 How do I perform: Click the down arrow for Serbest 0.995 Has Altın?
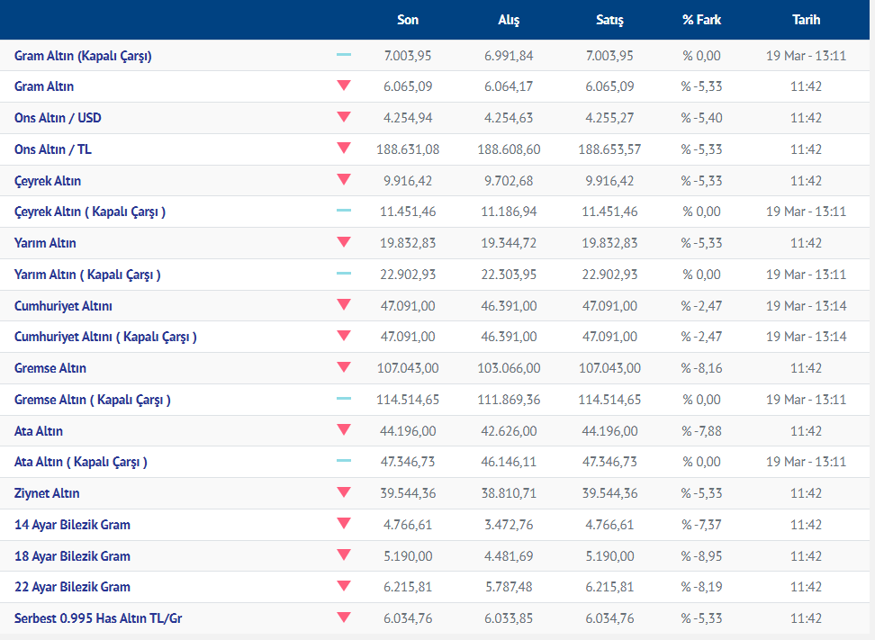click(x=343, y=617)
